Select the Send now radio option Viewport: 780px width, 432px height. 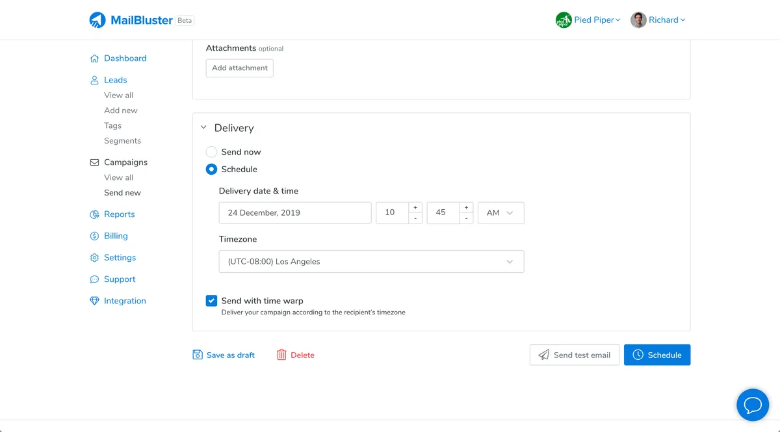211,152
